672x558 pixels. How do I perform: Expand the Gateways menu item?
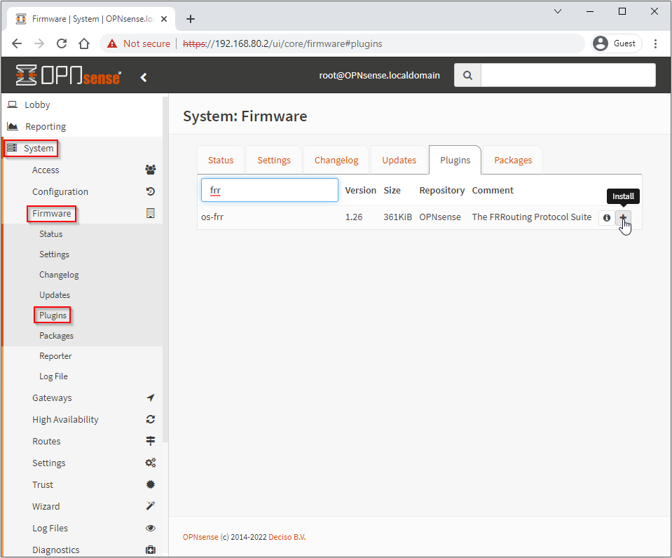tap(52, 397)
